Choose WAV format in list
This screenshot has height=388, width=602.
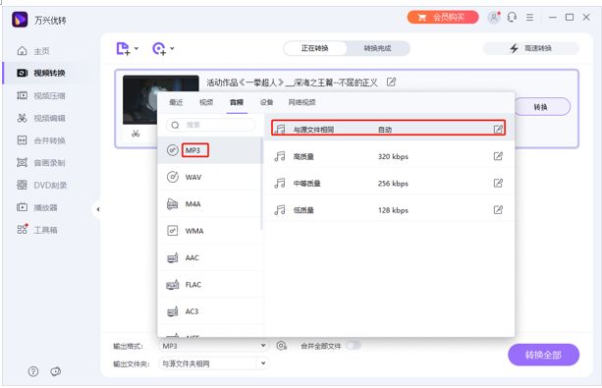[210, 177]
